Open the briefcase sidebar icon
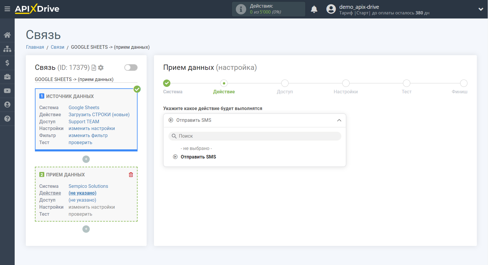The height and width of the screenshot is (265, 488). (x=7, y=77)
